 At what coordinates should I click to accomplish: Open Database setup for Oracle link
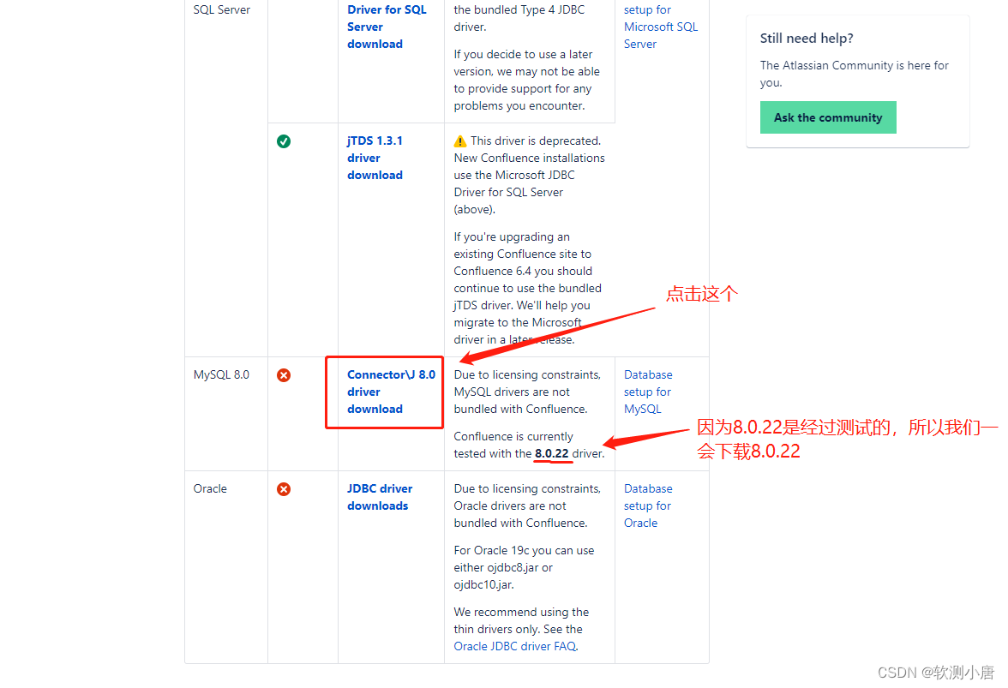pyautogui.click(x=648, y=506)
